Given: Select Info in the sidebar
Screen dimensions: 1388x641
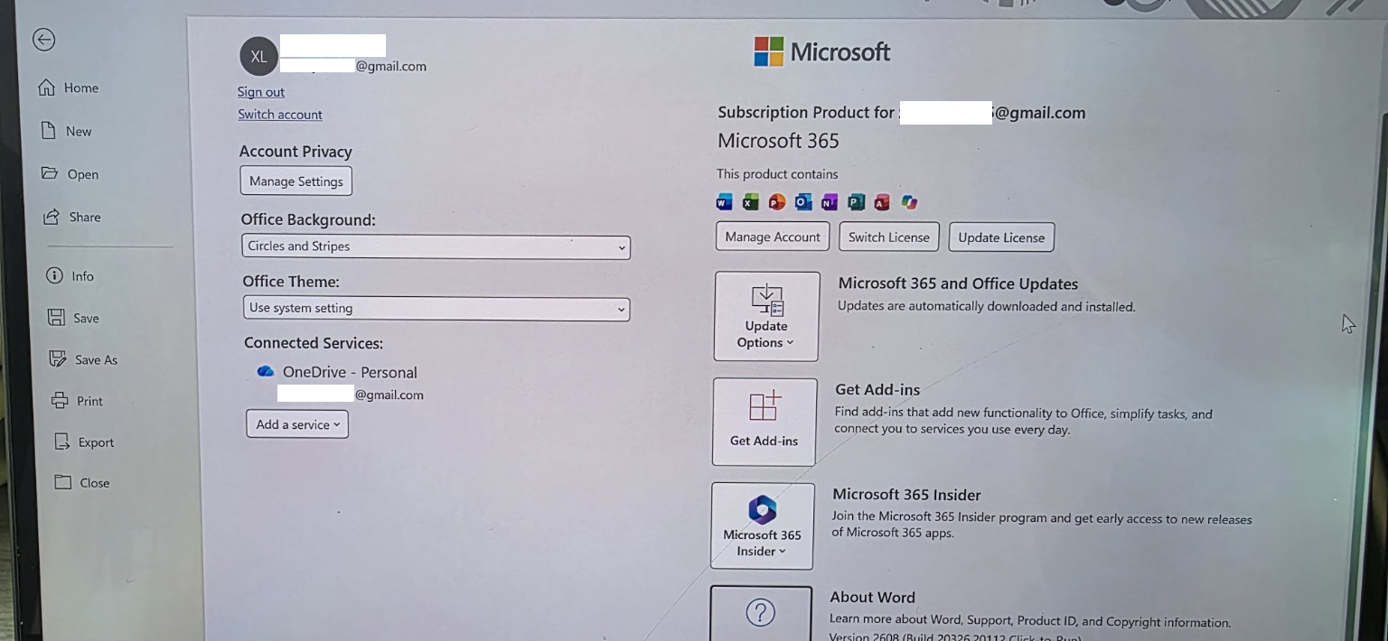Looking at the screenshot, I should (x=70, y=275).
